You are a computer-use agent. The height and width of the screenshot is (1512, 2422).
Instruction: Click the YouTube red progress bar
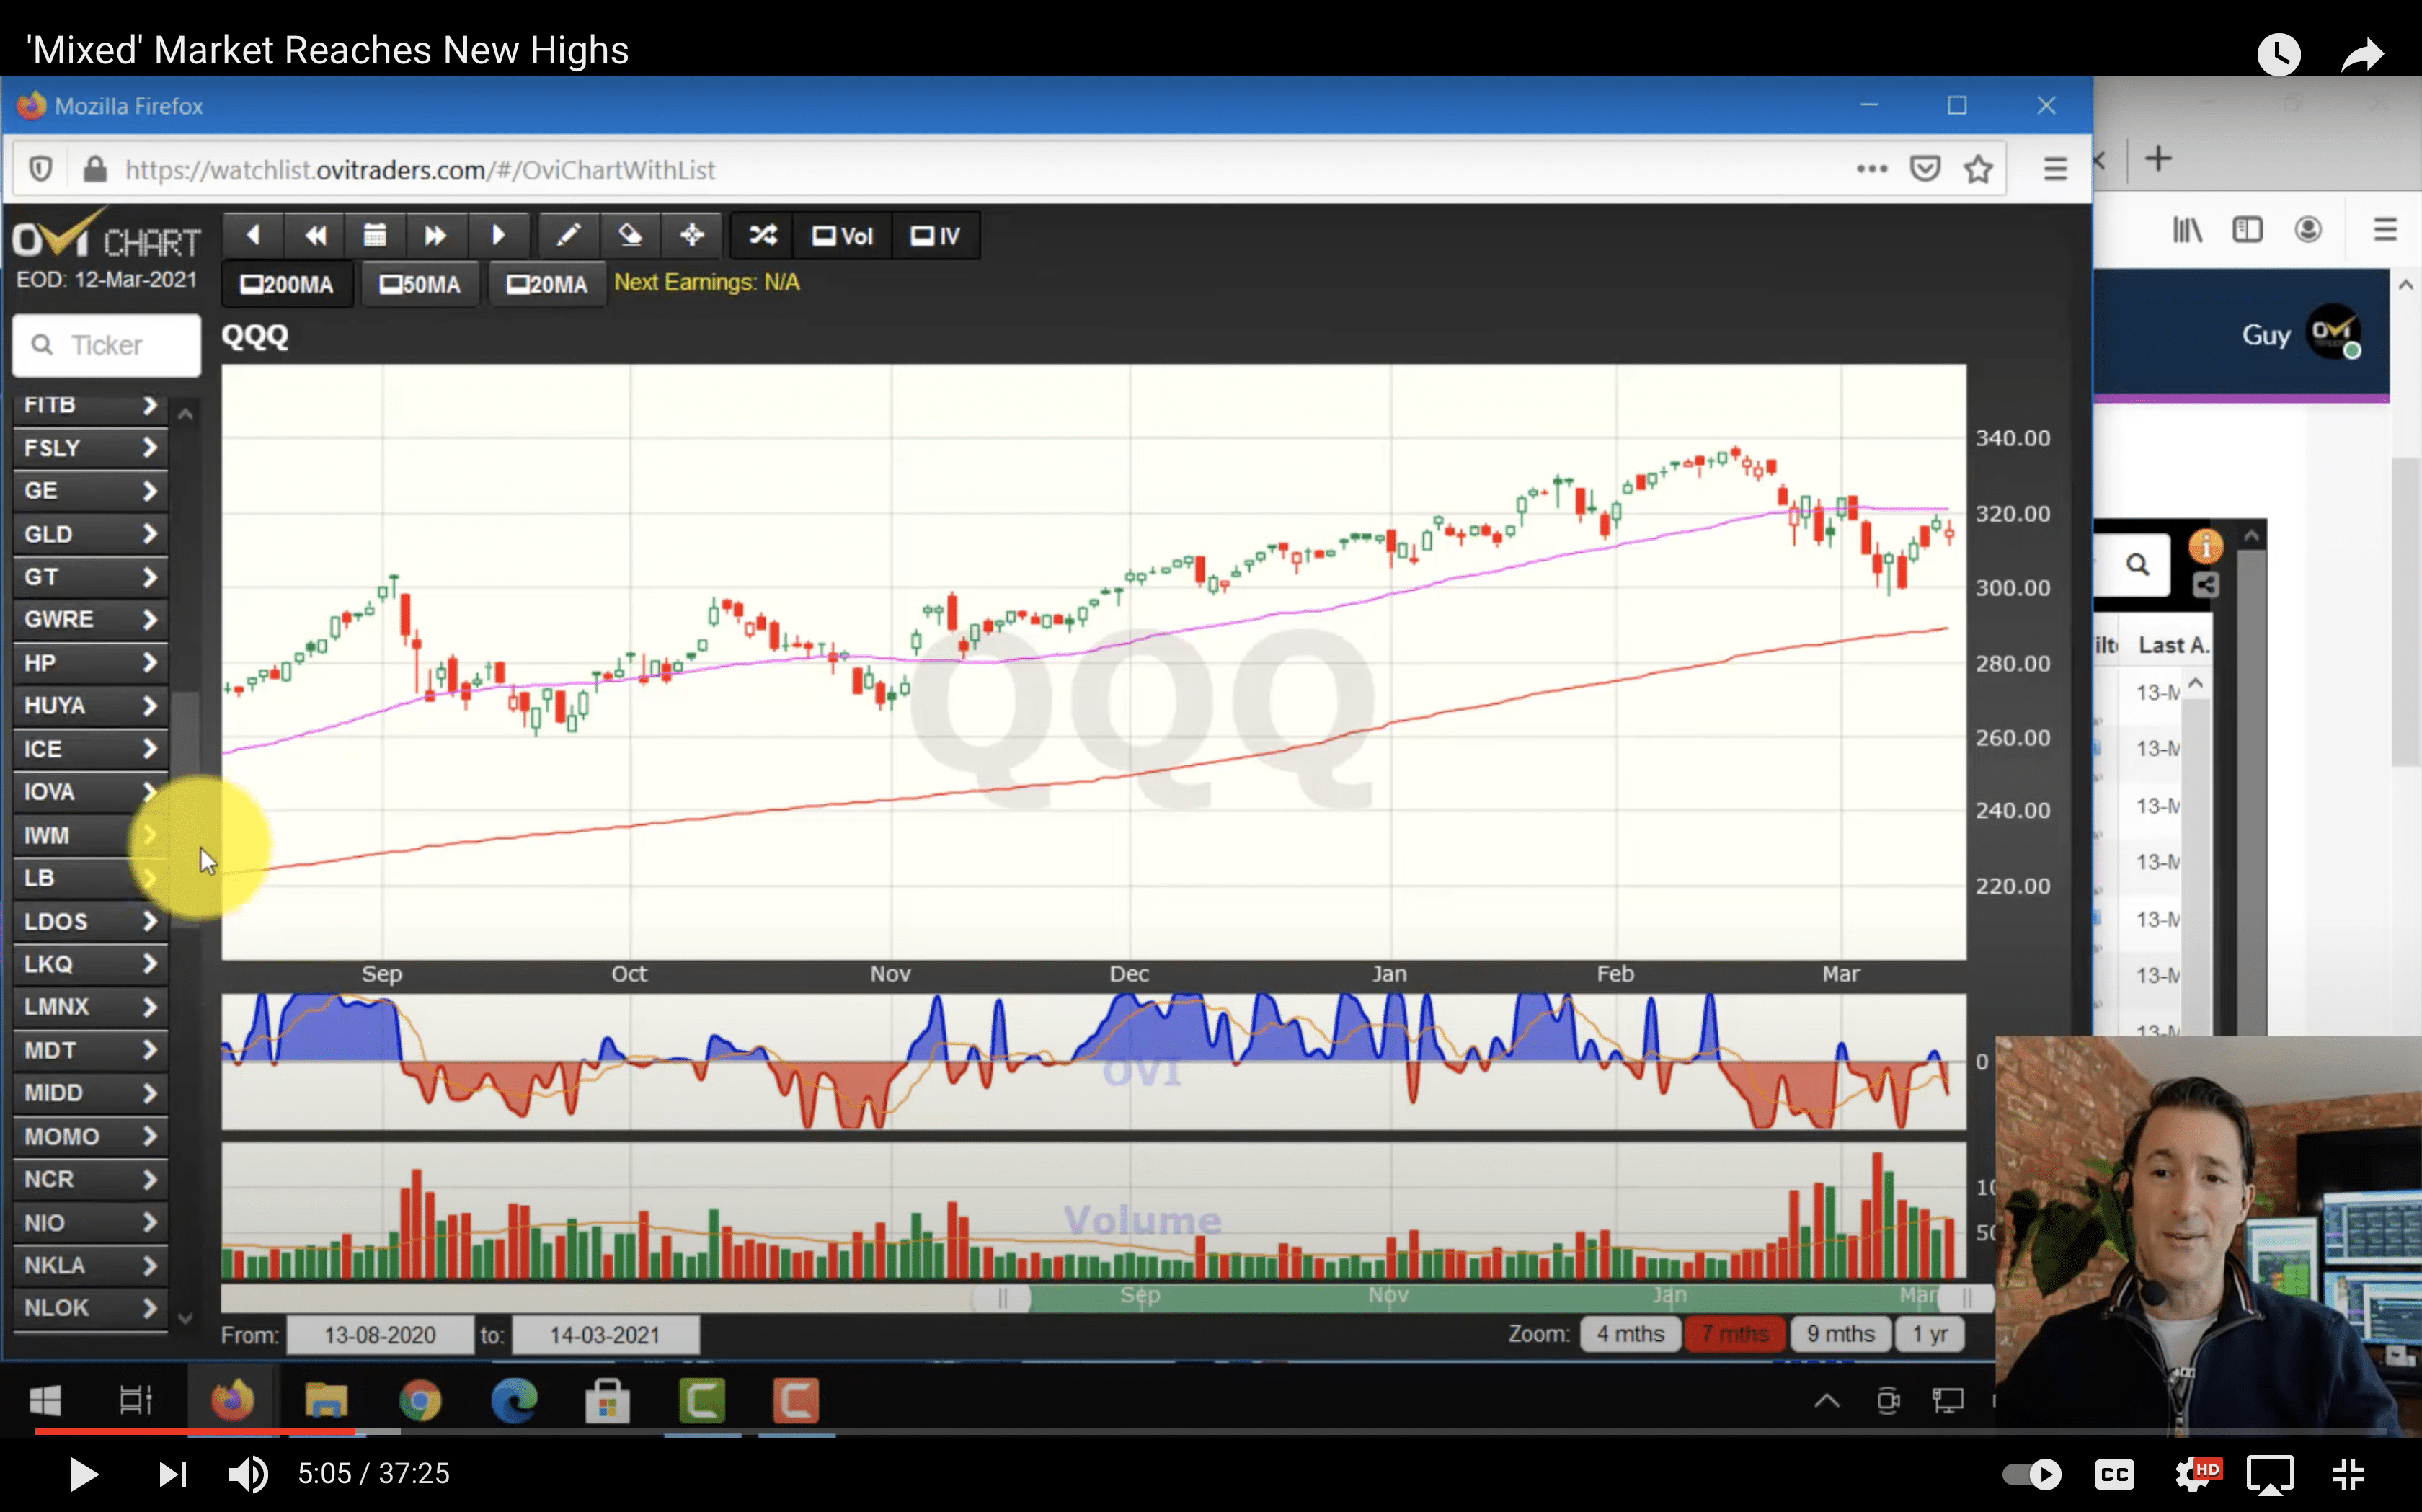coord(194,1432)
